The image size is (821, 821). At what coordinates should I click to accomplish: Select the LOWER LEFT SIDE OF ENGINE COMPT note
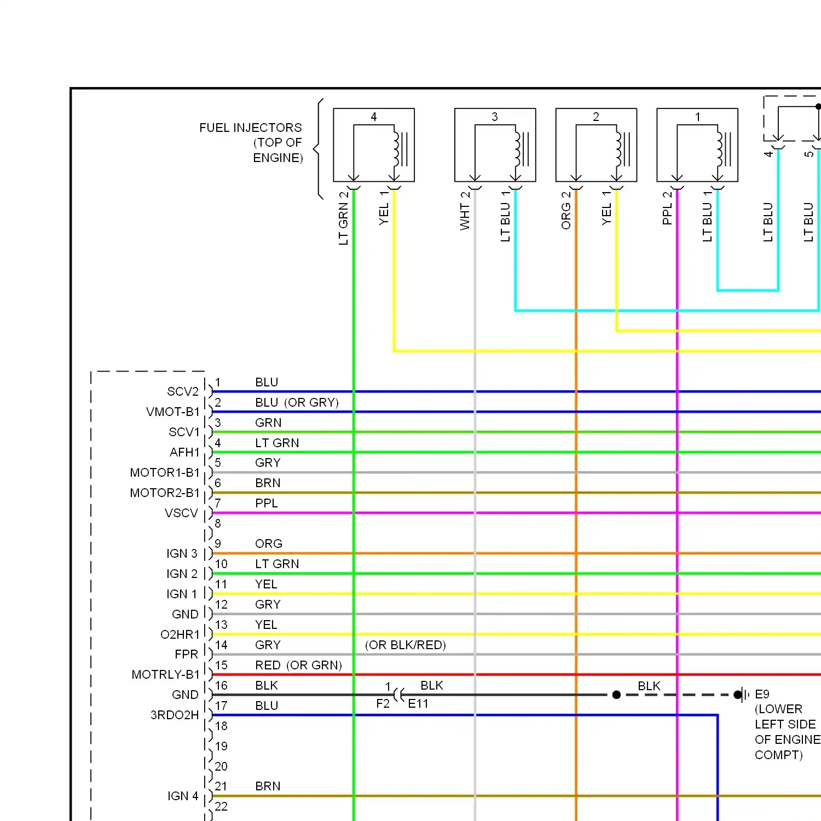[788, 732]
